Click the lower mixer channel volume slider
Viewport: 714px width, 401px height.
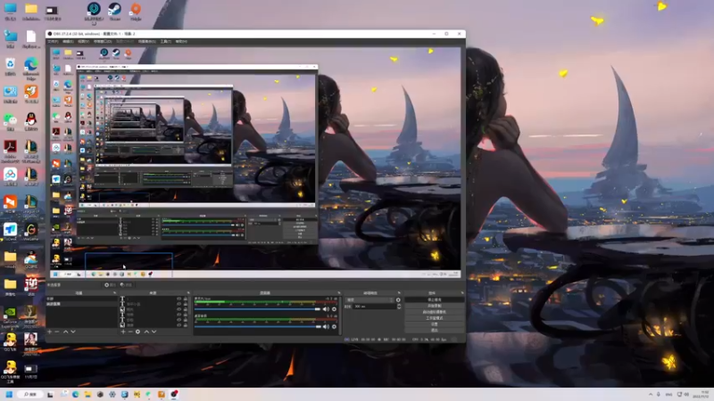(257, 326)
